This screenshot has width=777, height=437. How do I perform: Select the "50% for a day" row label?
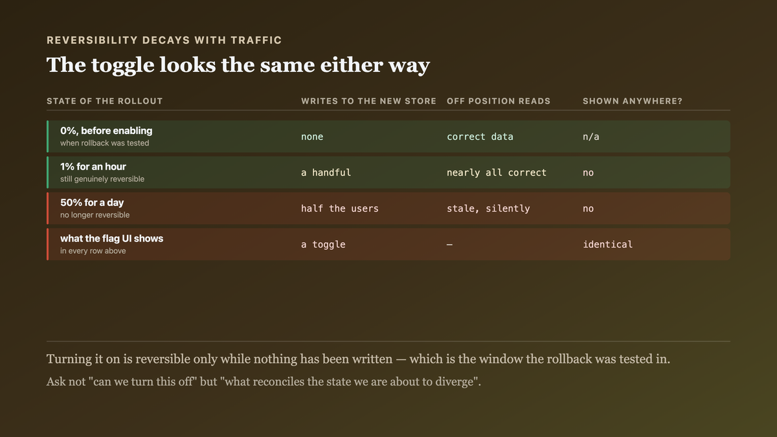point(92,203)
